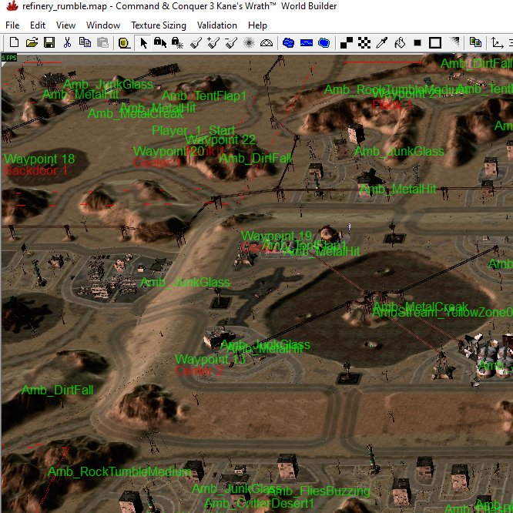Select the padlock with star tool
Viewport: 513px width, 513px height.
pyautogui.click(x=178, y=43)
